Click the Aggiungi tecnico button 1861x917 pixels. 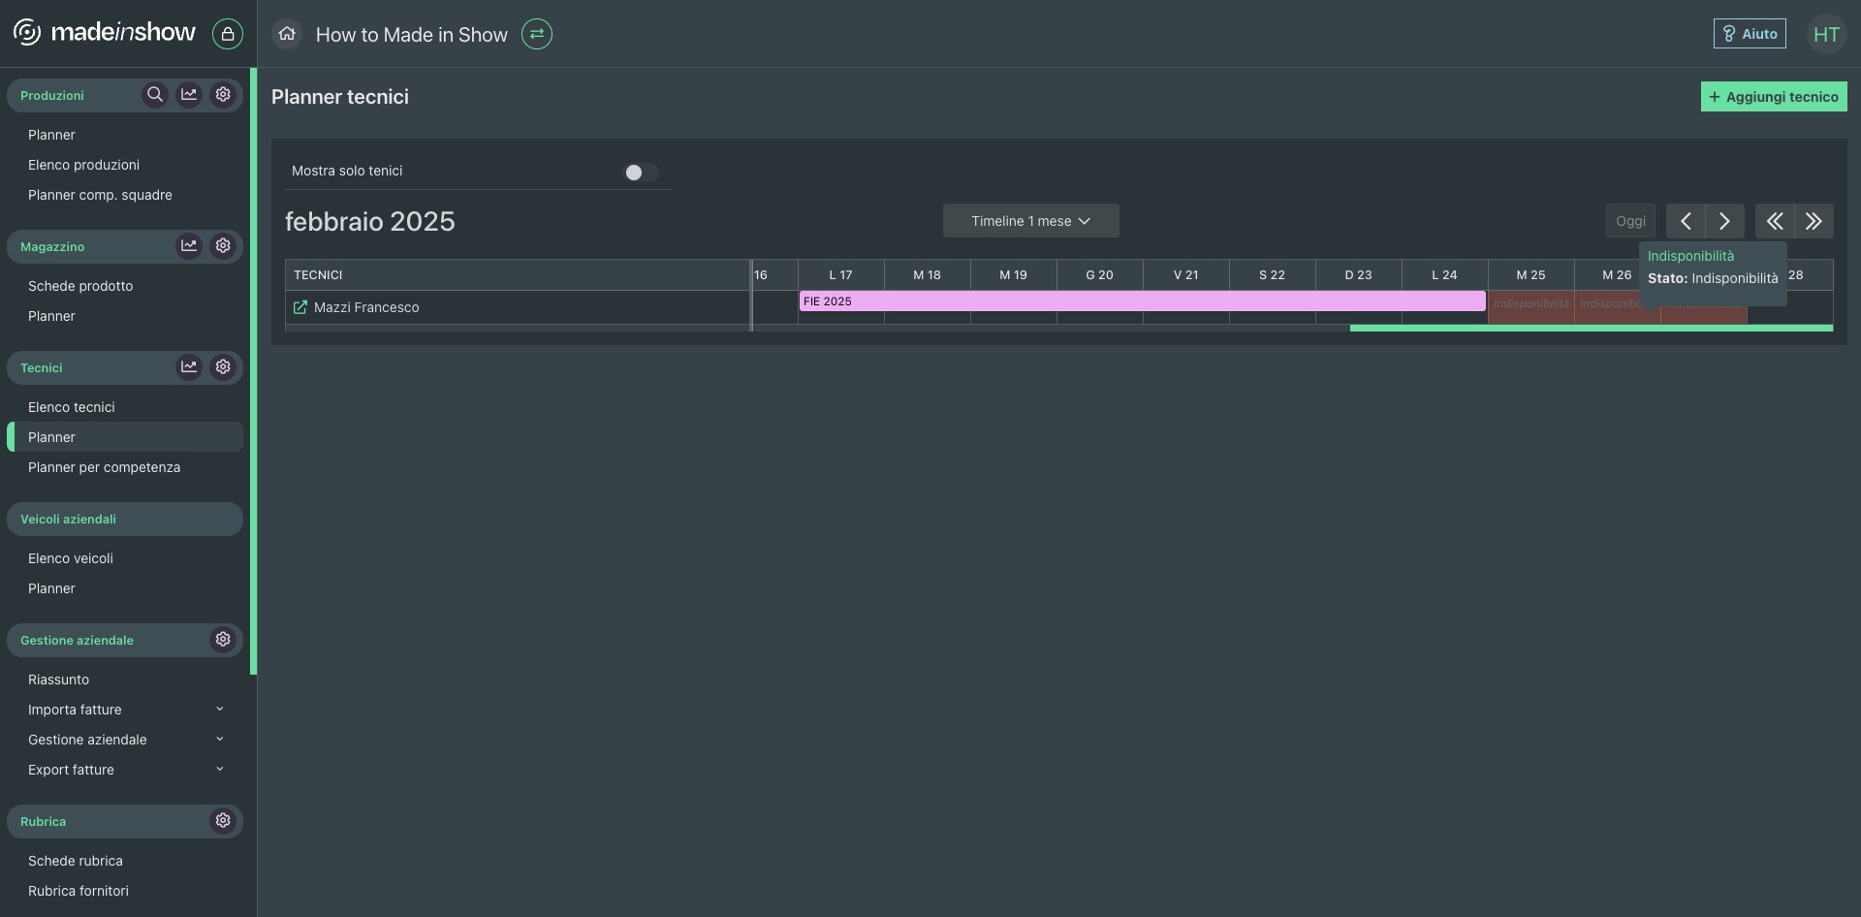tap(1773, 97)
